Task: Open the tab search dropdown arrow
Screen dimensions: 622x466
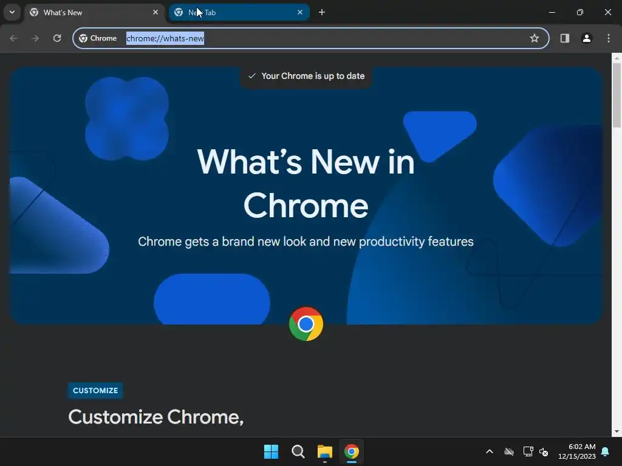Action: (x=12, y=12)
